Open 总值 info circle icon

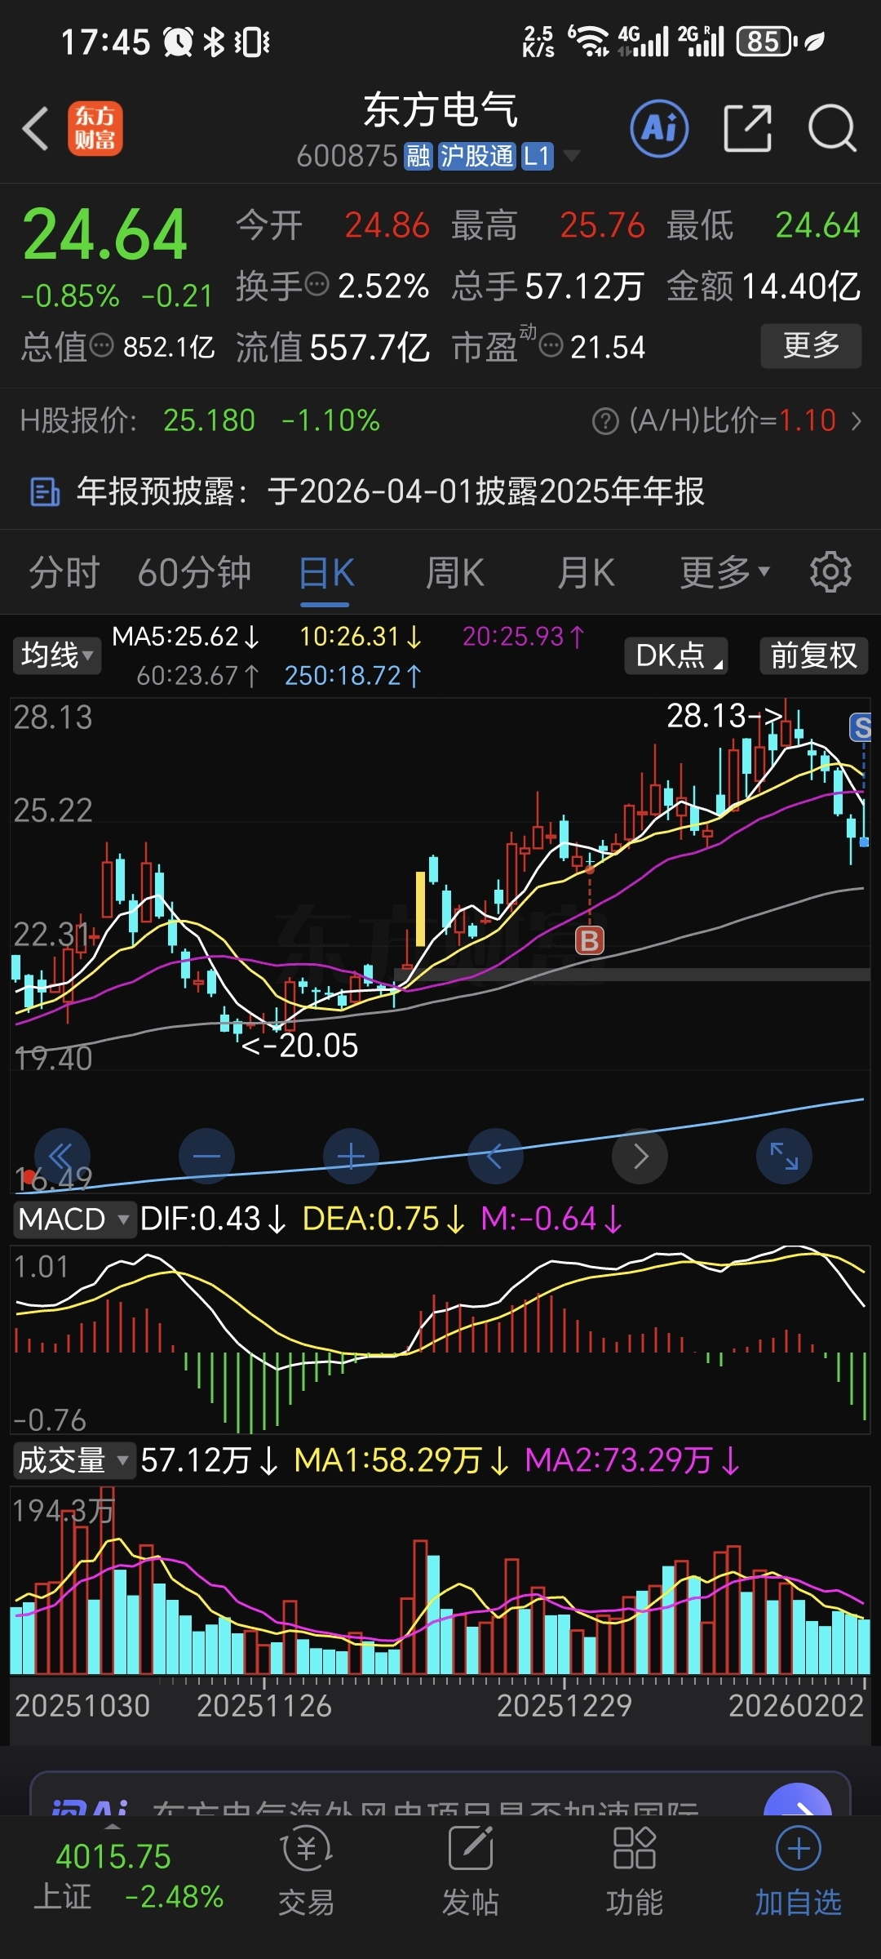pos(101,345)
